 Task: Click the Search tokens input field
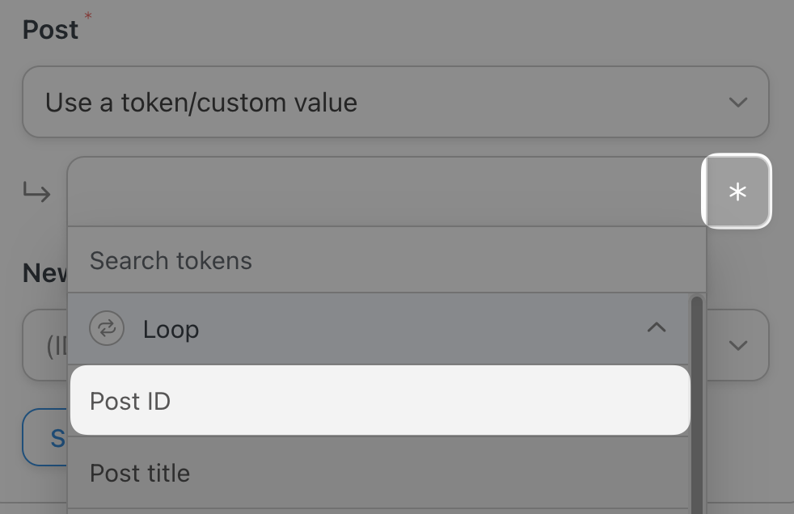coord(379,260)
